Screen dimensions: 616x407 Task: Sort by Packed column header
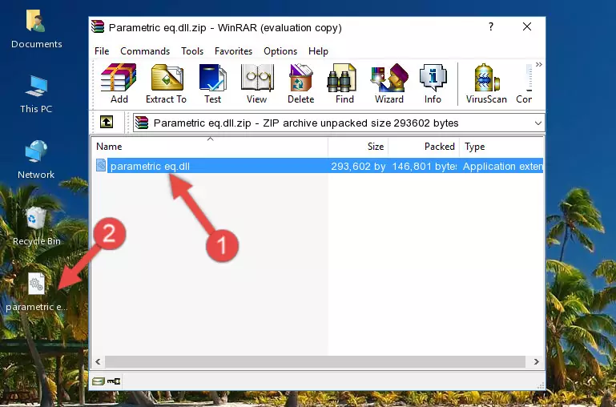pos(424,147)
